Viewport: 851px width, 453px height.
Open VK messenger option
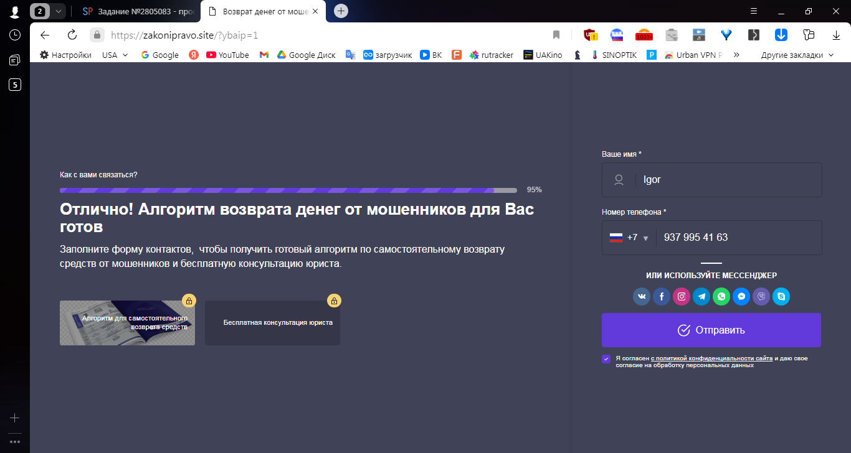[x=642, y=296]
